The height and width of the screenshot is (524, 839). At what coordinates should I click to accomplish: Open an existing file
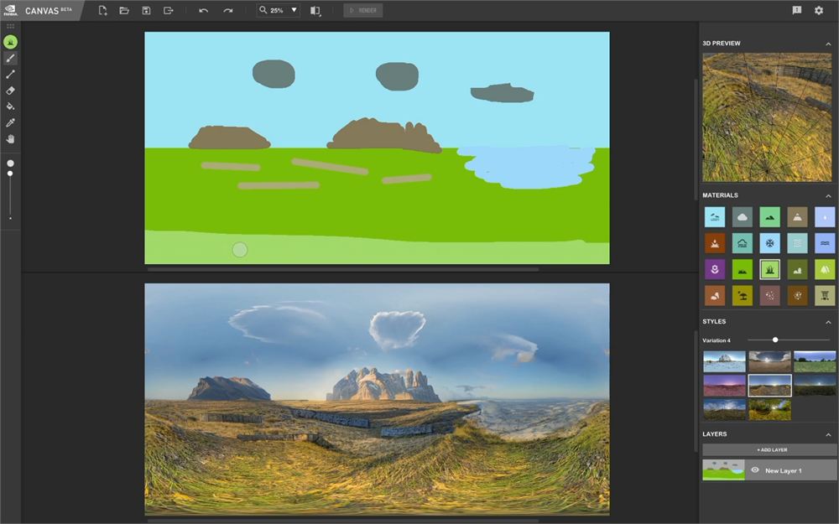pos(124,10)
